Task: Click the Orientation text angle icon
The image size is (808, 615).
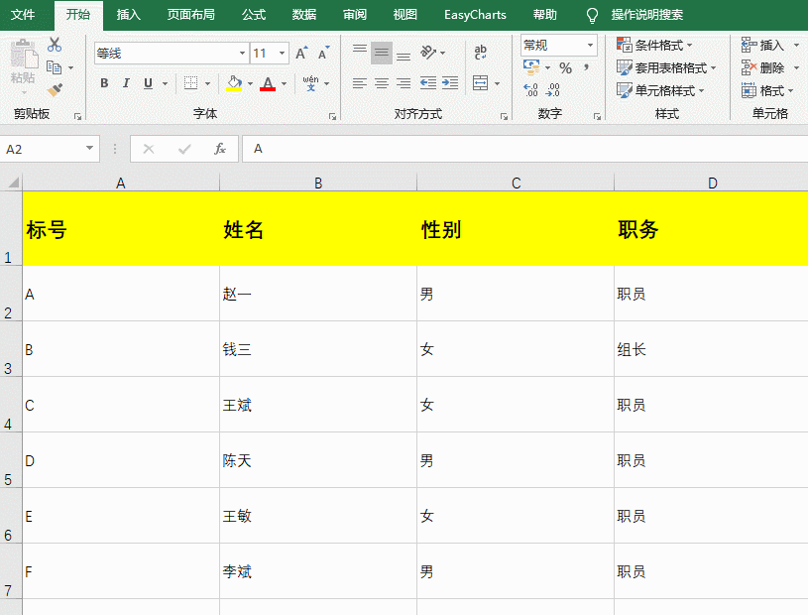Action: (428, 52)
